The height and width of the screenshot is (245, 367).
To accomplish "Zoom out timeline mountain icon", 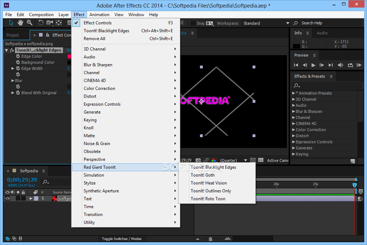I will click(x=197, y=239).
